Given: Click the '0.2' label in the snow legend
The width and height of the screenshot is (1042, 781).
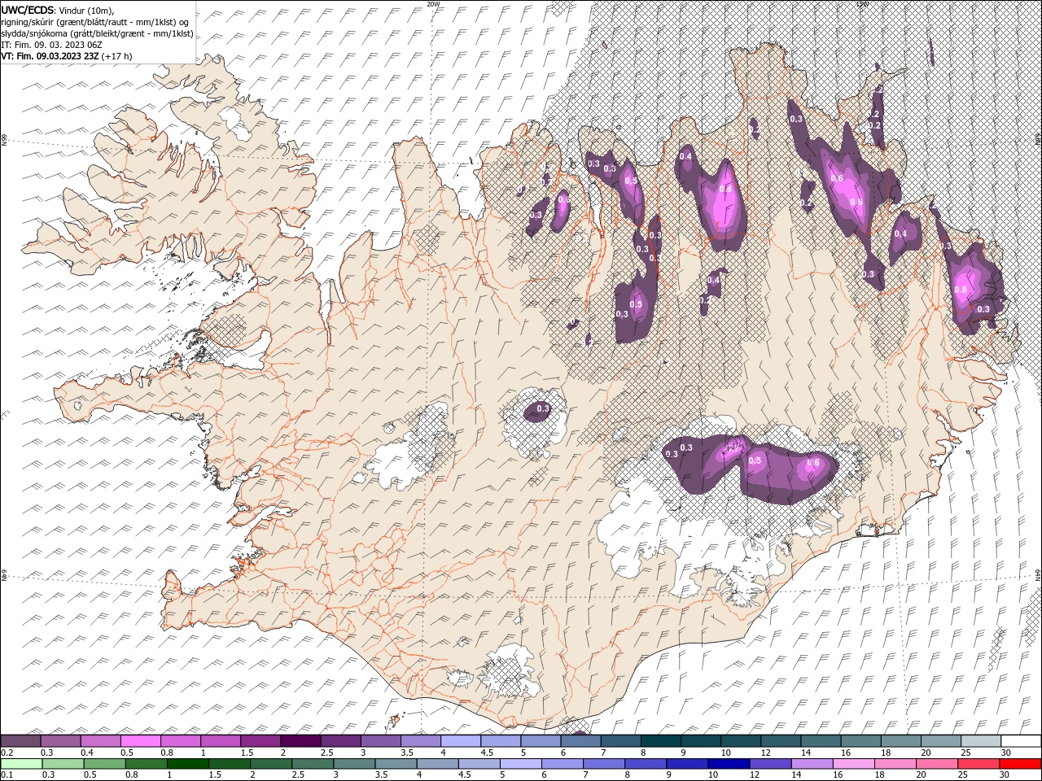Looking at the screenshot, I should click(6, 753).
